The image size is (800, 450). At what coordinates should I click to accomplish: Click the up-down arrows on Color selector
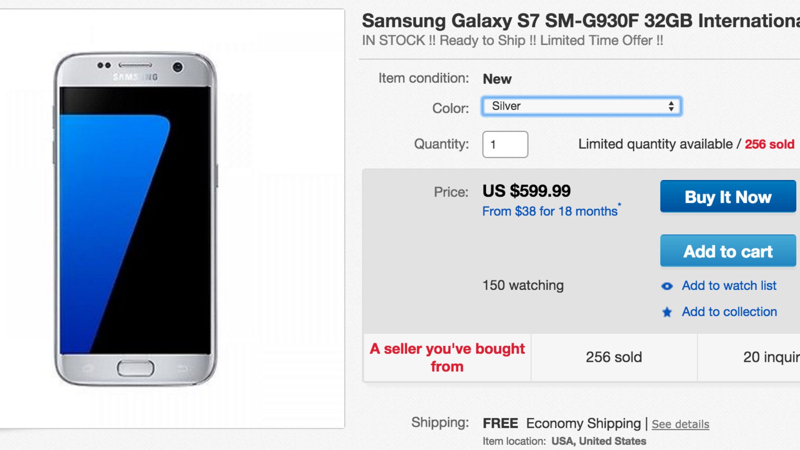click(671, 106)
